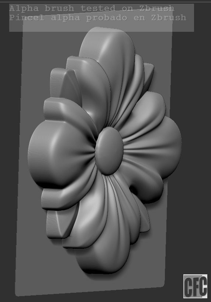Screen dimensions: 211x302
Task: Click the text "Alpha brush tested on Zbrush"
Action: point(92,9)
